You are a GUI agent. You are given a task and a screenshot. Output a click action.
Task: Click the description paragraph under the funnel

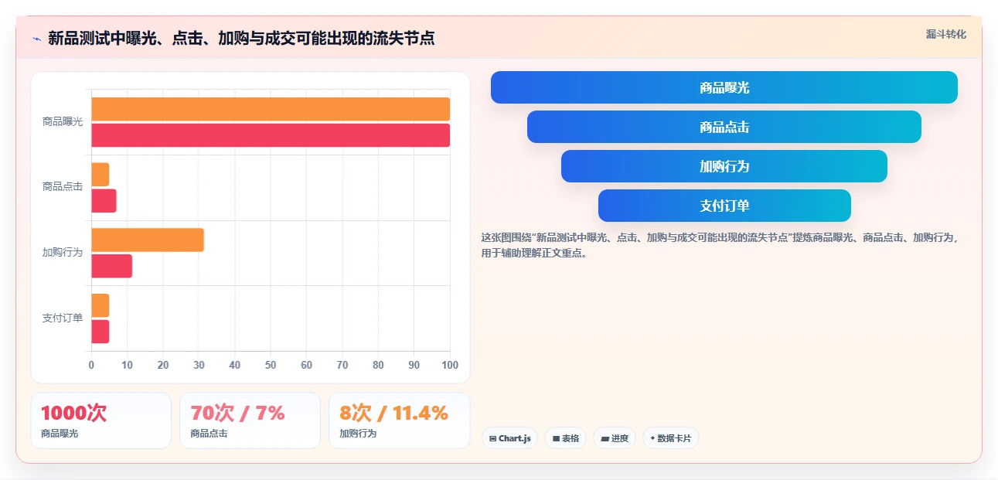pyautogui.click(x=719, y=245)
